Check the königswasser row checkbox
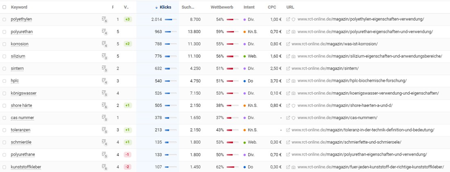Screen dimensions: 450x172 (x=4, y=93)
